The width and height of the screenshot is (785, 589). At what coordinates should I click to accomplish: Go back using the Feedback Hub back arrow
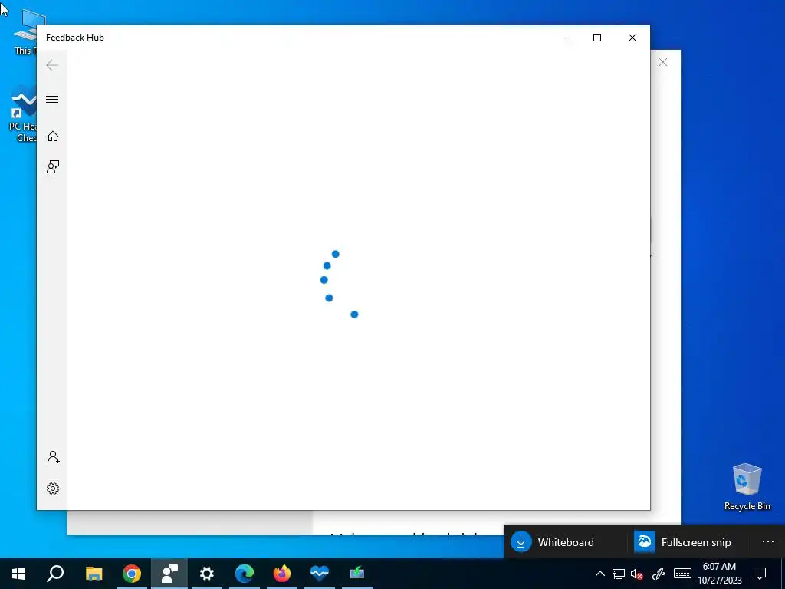pyautogui.click(x=52, y=65)
